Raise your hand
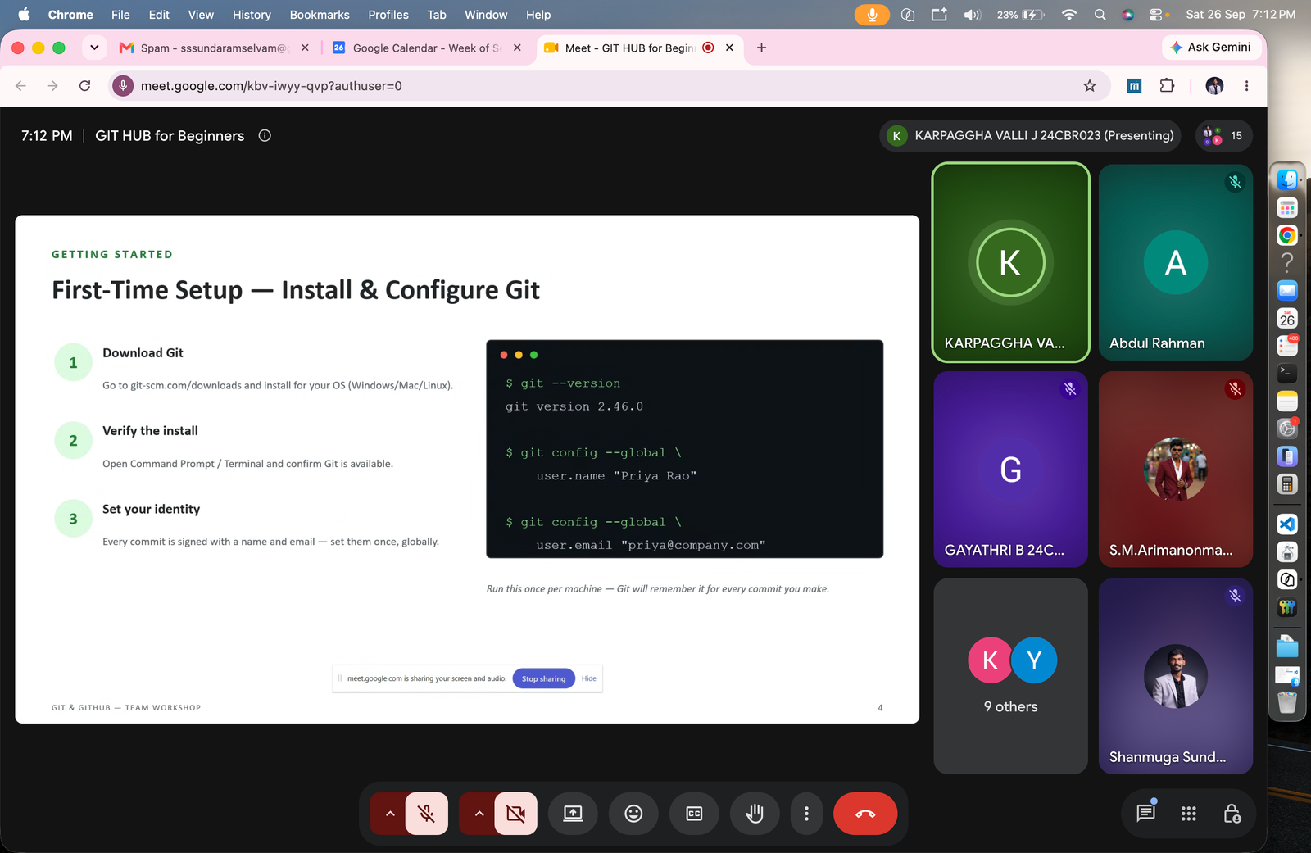 click(755, 814)
